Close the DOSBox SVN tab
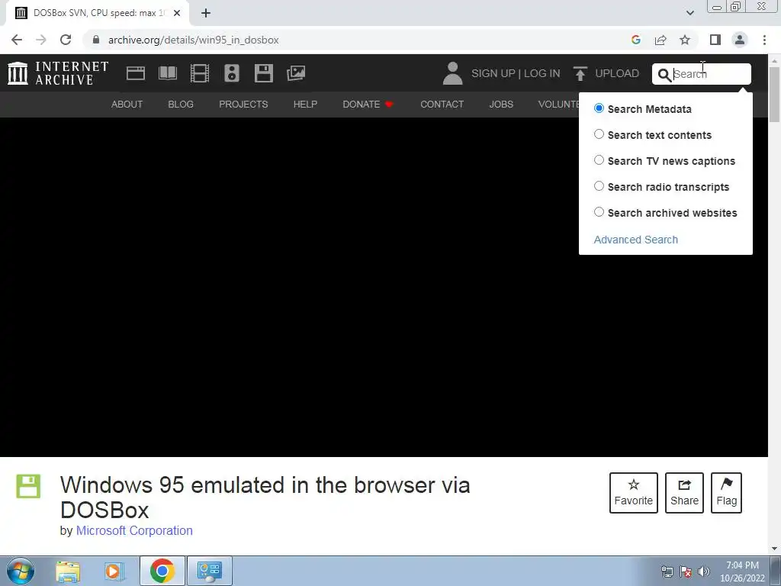The height and width of the screenshot is (586, 781). tap(177, 13)
